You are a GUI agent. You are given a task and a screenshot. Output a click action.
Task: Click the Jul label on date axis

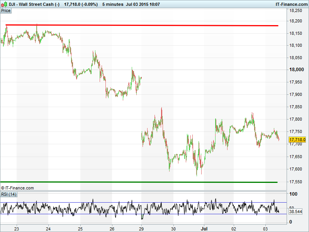(205, 228)
